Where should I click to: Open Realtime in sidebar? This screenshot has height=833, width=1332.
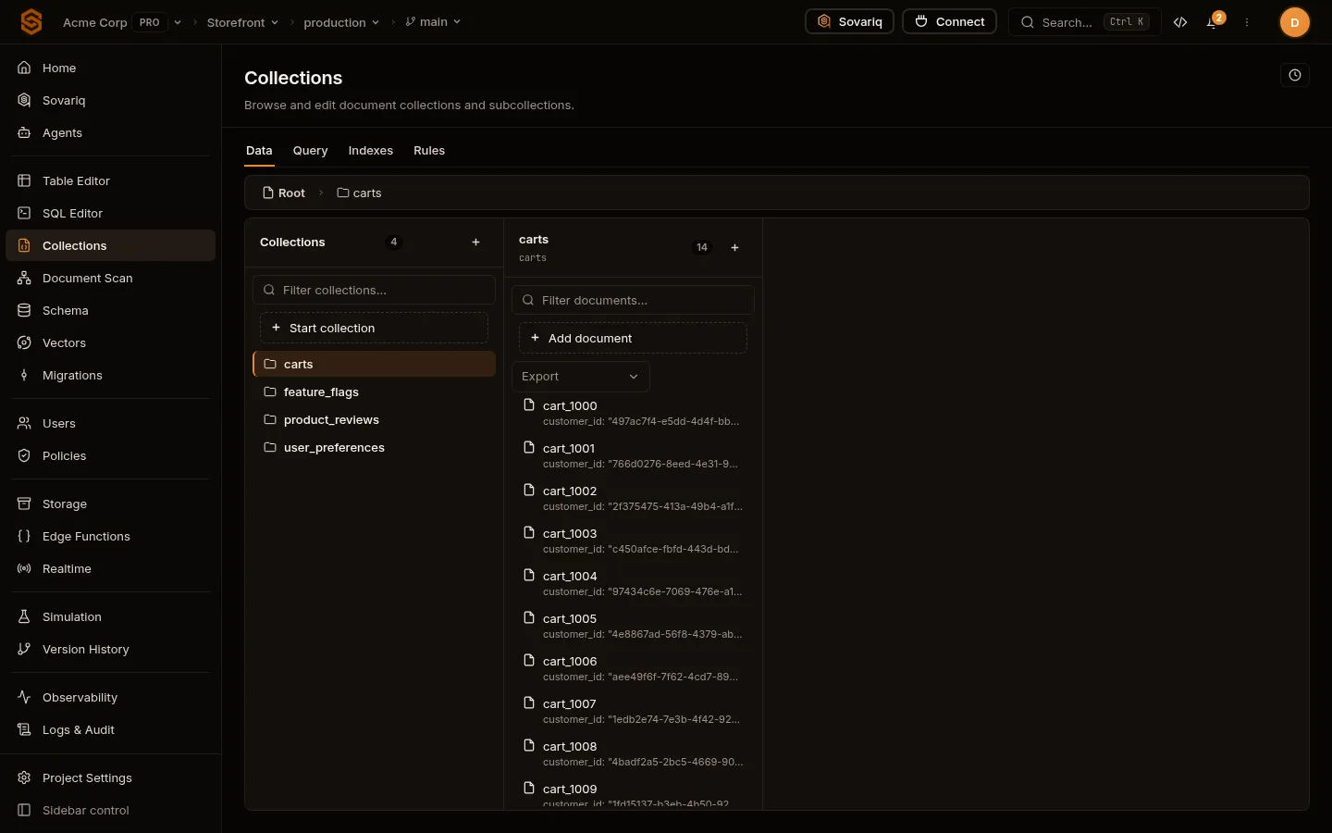(x=111, y=568)
